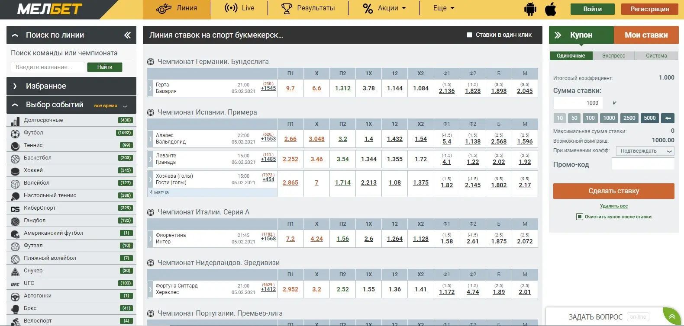Click the volleyball icon beside Волейбол
This screenshot has width=684, height=326.
(x=15, y=183)
